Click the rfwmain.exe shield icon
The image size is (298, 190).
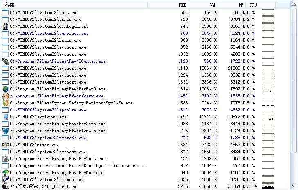tap(5, 131)
